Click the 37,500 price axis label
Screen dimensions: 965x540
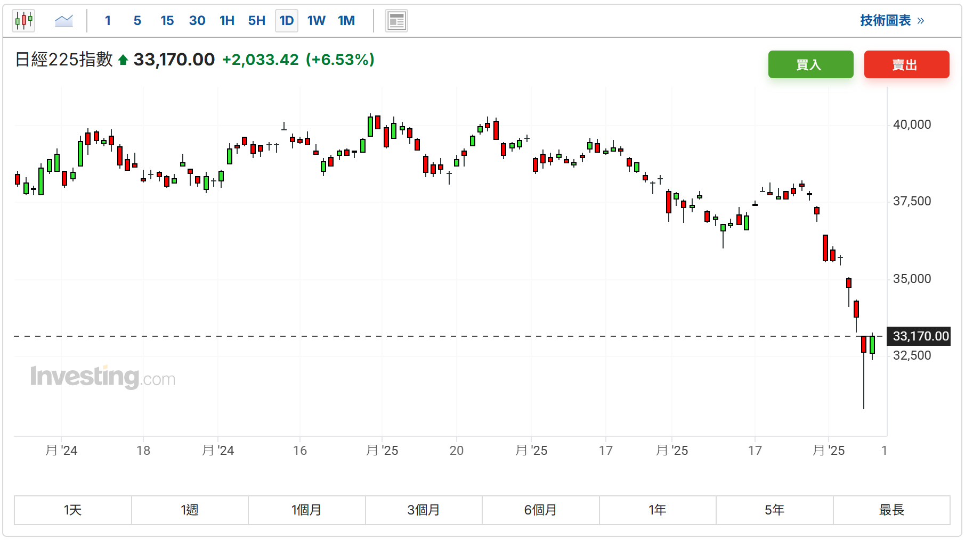(912, 201)
